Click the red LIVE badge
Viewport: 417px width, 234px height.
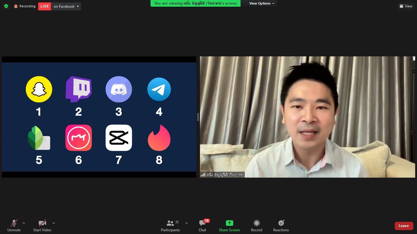pos(45,6)
